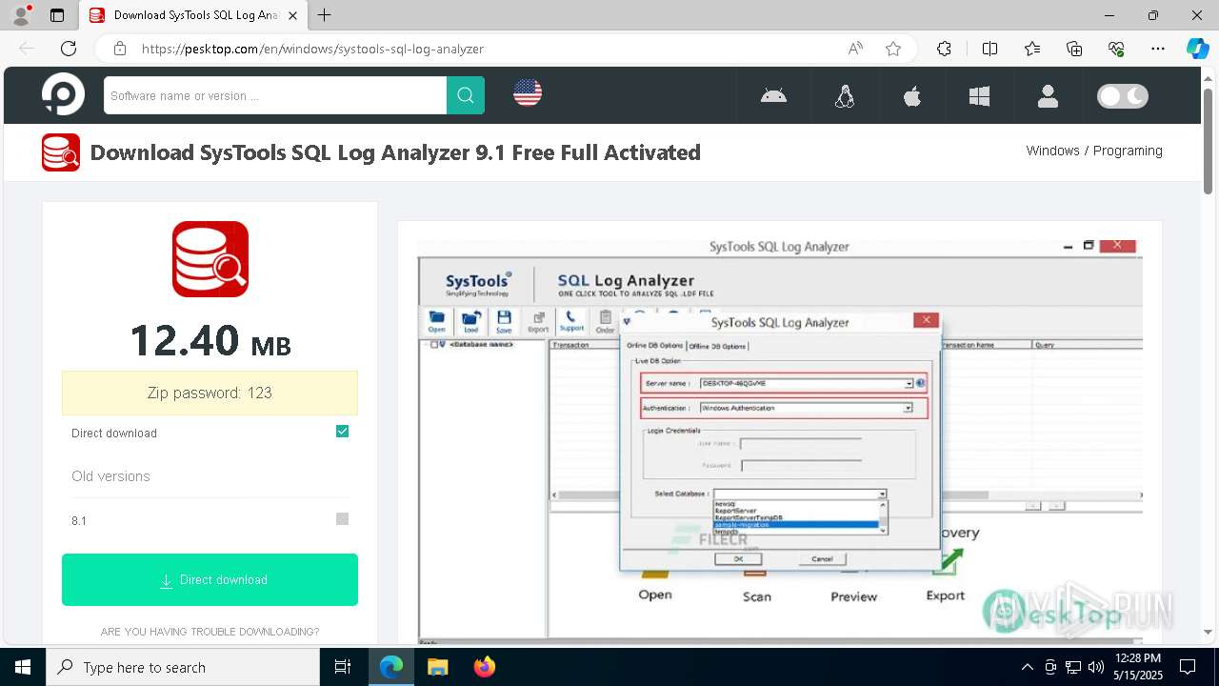The image size is (1219, 686).
Task: Click the Pesktop site logo
Action: (x=63, y=94)
